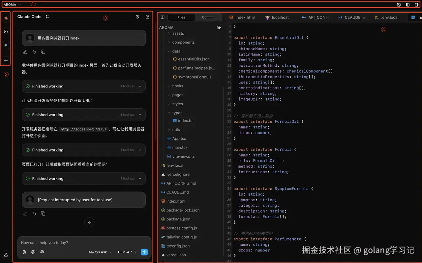Screen dimensions: 422x263
Task: Open the Gemini sparkle agent in sidebar
Action: click(6, 45)
